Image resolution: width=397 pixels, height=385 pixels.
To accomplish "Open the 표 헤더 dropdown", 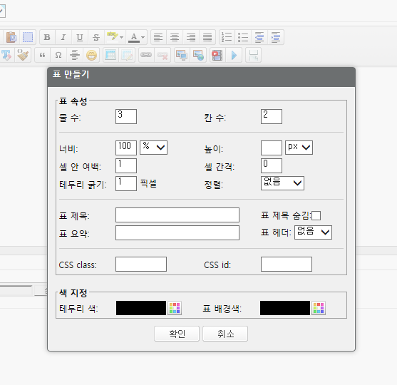I will pyautogui.click(x=313, y=232).
